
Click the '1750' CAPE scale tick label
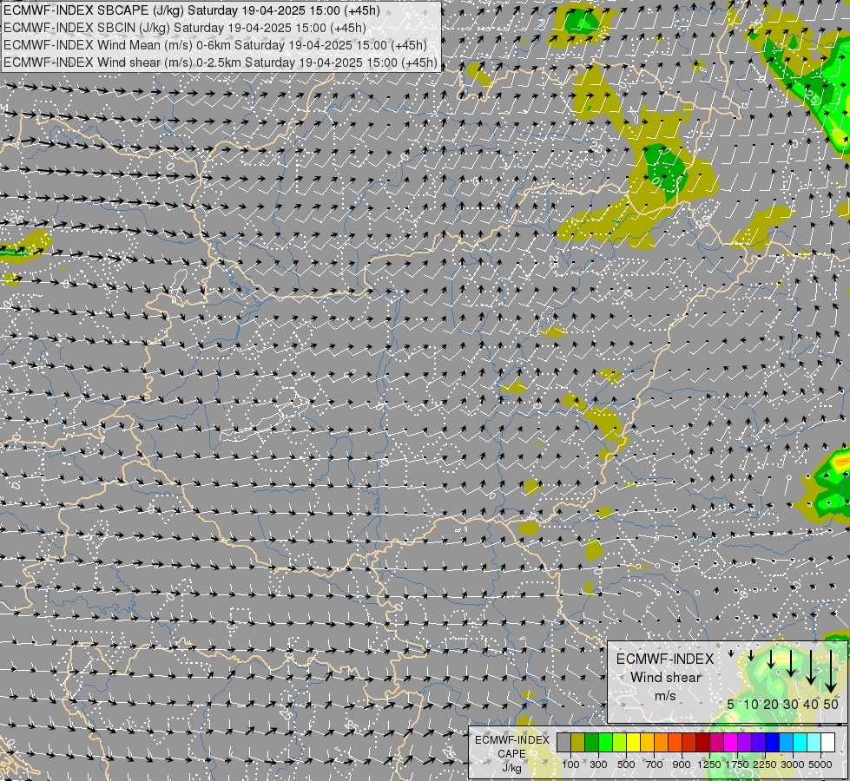737,765
